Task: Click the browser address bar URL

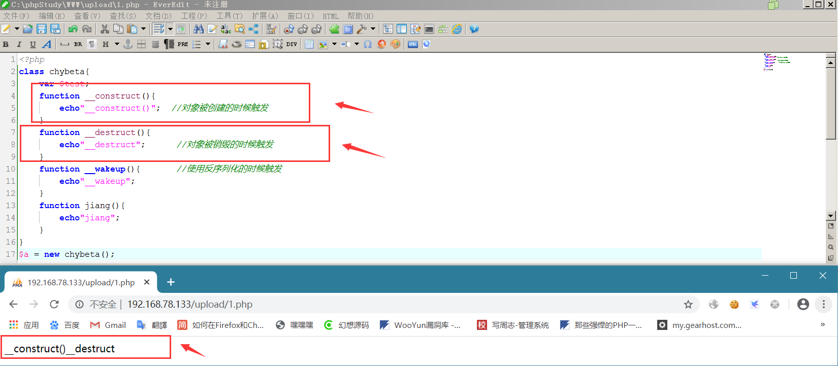Action: pyautogui.click(x=190, y=304)
